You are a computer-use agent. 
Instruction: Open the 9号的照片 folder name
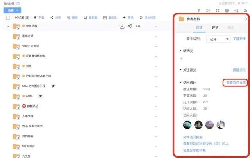pyautogui.click(x=29, y=146)
